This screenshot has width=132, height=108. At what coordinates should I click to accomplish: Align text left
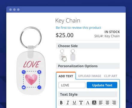[x=101, y=103]
